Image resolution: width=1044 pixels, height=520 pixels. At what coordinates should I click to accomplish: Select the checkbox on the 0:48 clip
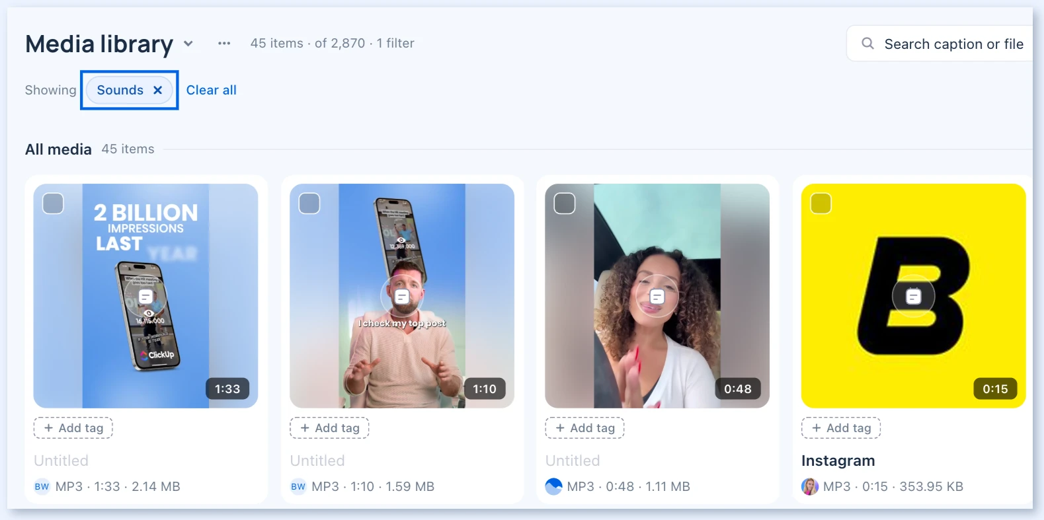(565, 204)
